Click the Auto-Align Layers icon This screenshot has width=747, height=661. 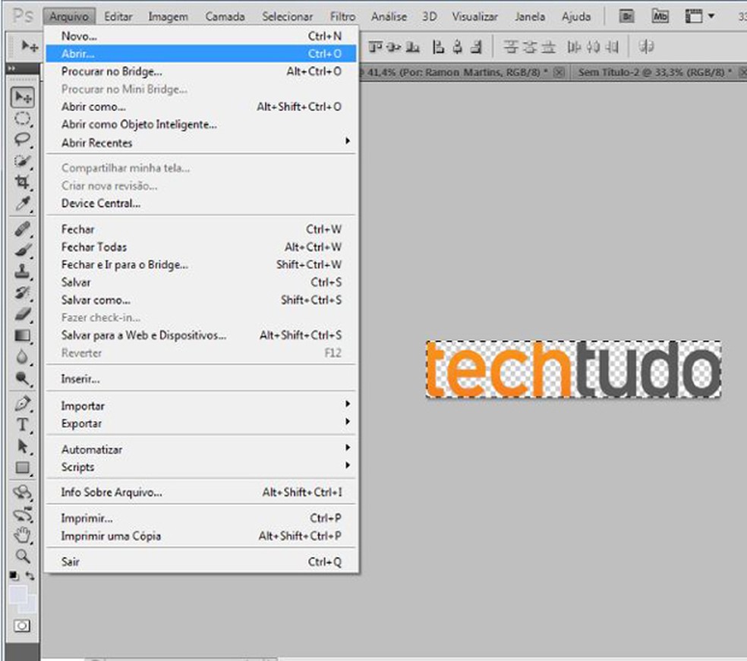pyautogui.click(x=646, y=46)
